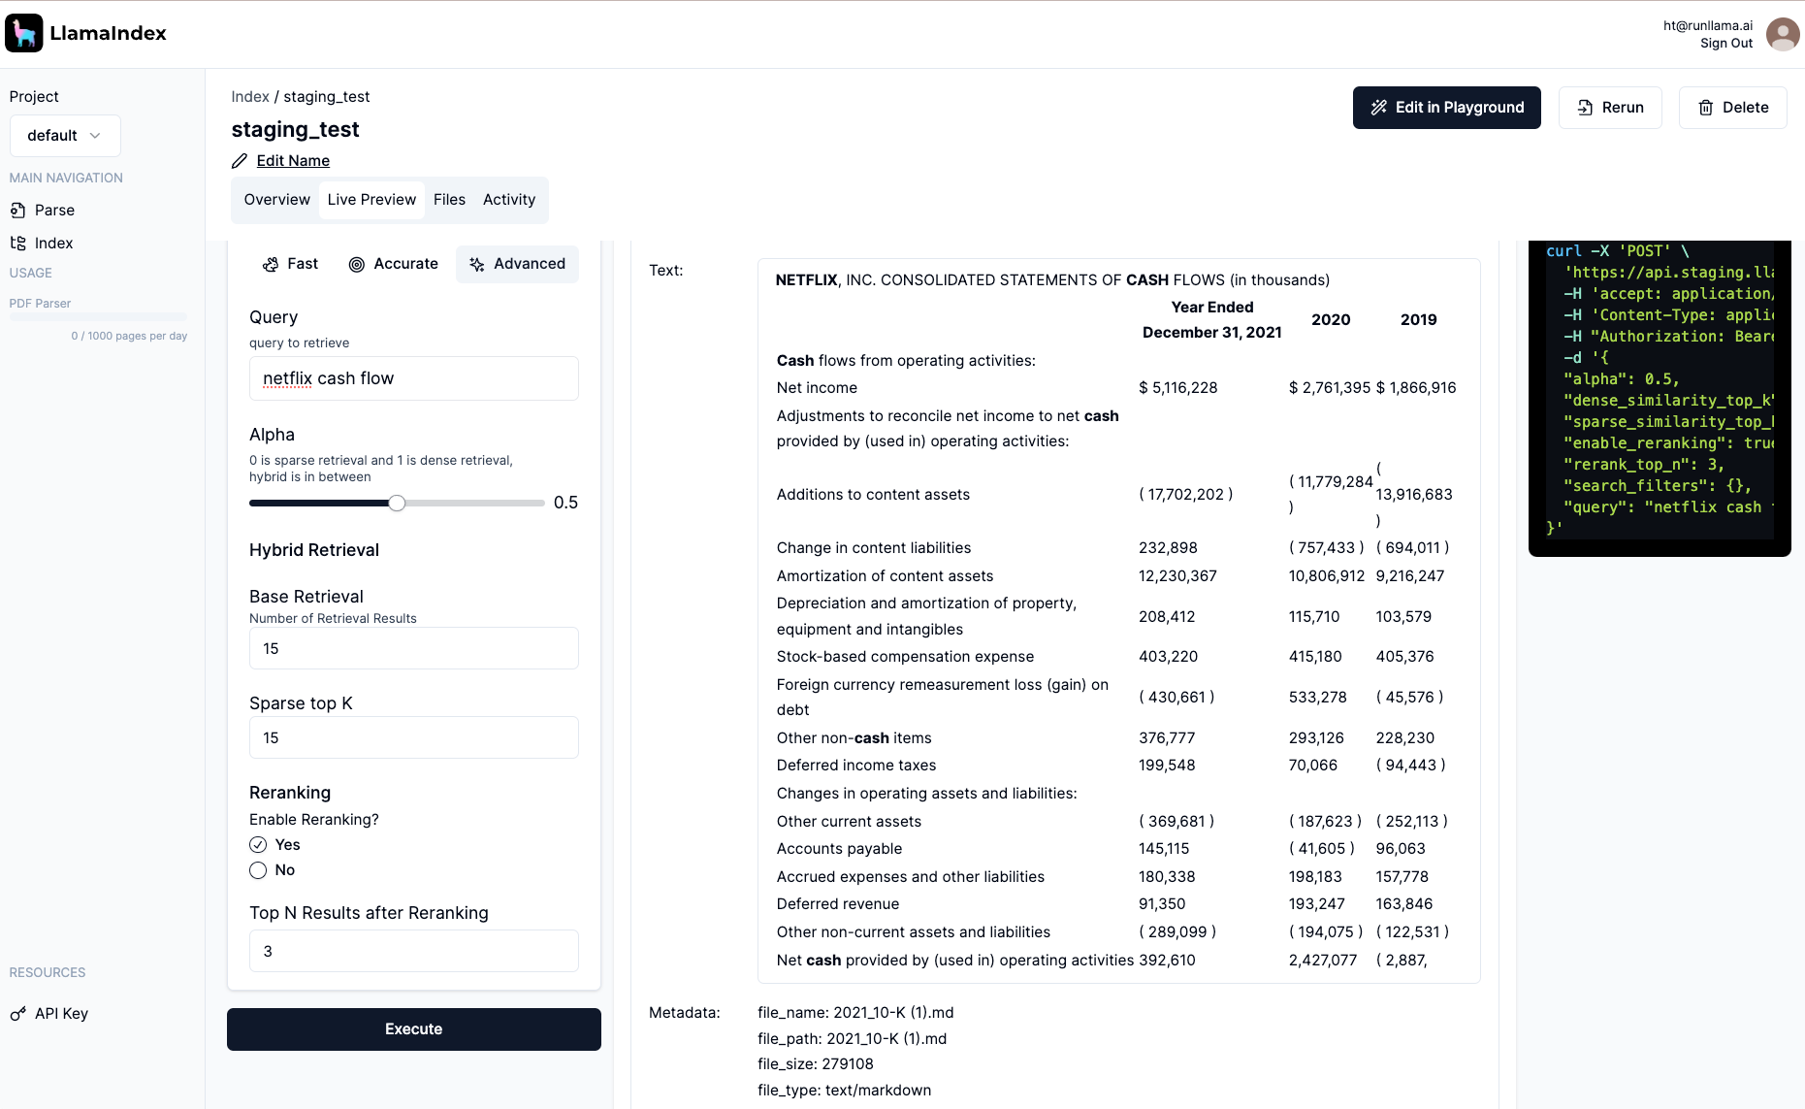Screen dimensions: 1805x1109
Task: Click the Execute button
Action: click(x=413, y=1029)
